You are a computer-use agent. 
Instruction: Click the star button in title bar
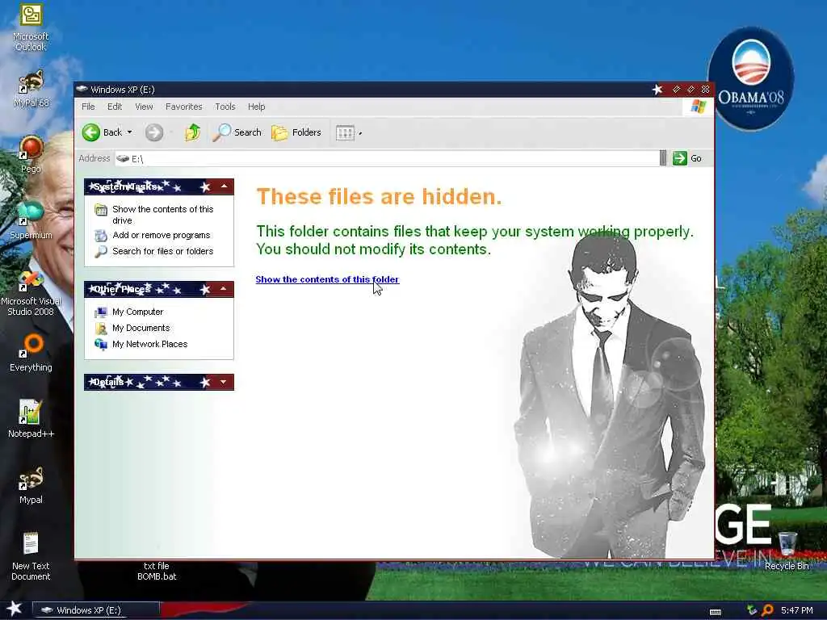657,90
